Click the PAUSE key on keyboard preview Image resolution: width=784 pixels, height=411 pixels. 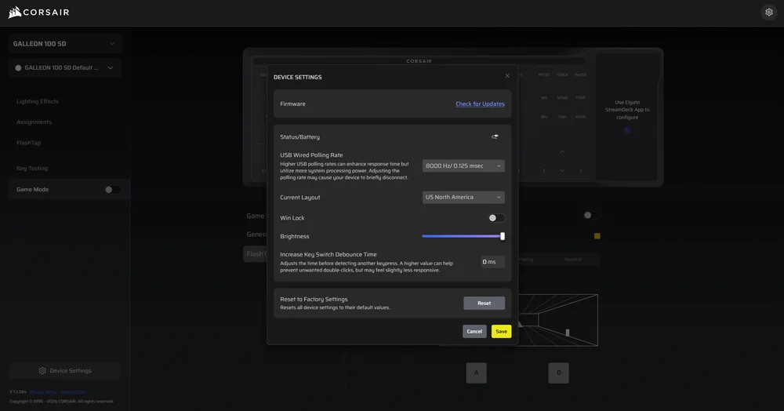point(580,75)
